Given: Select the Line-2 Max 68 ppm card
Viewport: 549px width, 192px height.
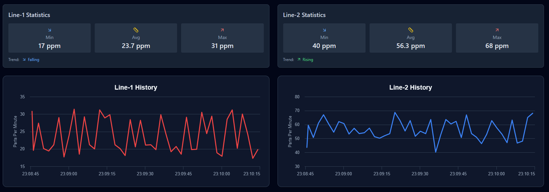Looking at the screenshot, I should (x=497, y=38).
